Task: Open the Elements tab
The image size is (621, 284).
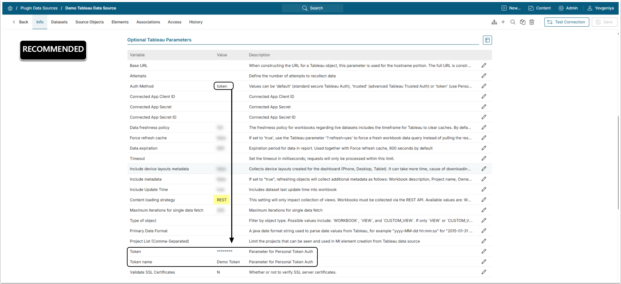Action: pyautogui.click(x=120, y=22)
